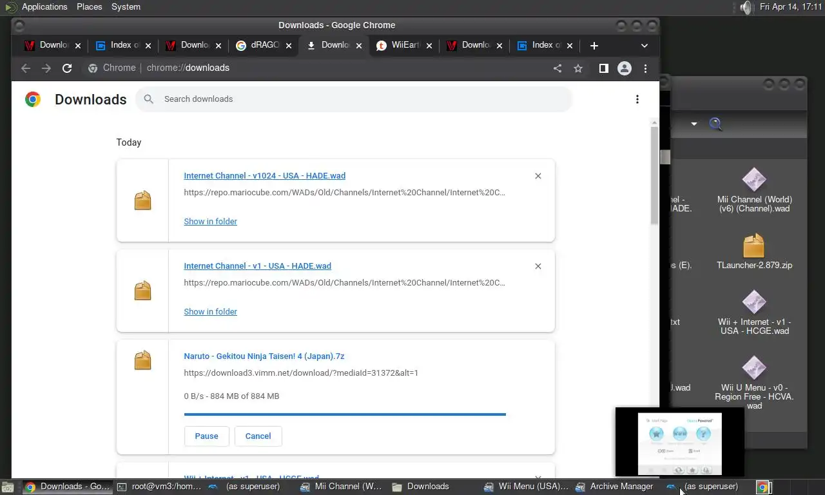Open Internet Channel v1024 HADE.wad link
The width and height of the screenshot is (825, 495).
click(x=265, y=176)
